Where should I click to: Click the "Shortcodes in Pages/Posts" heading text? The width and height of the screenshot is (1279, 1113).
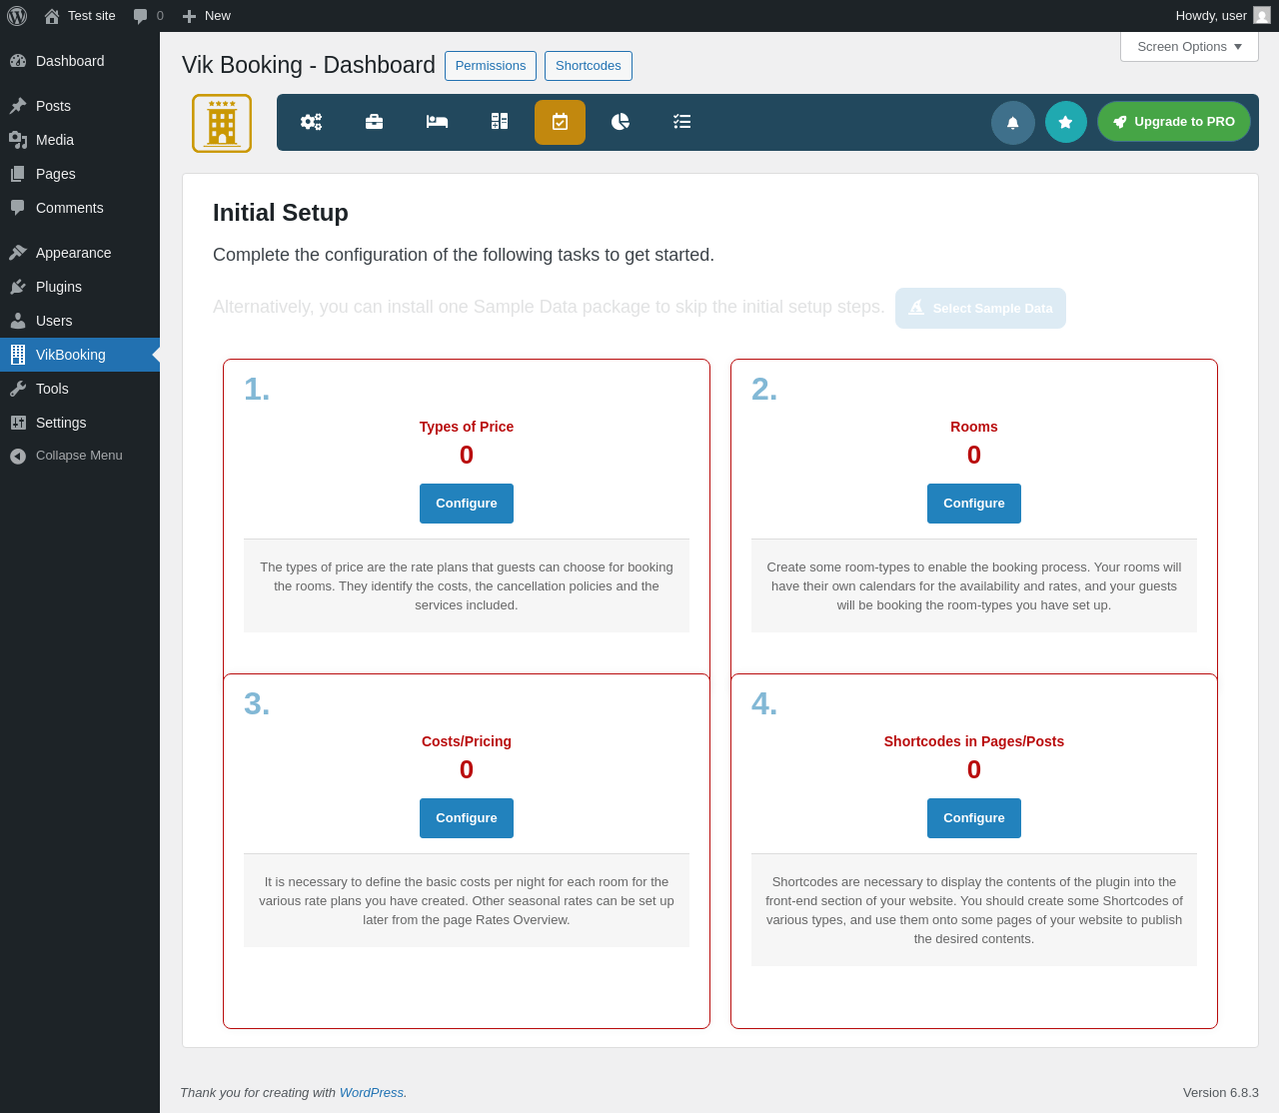[x=974, y=741]
